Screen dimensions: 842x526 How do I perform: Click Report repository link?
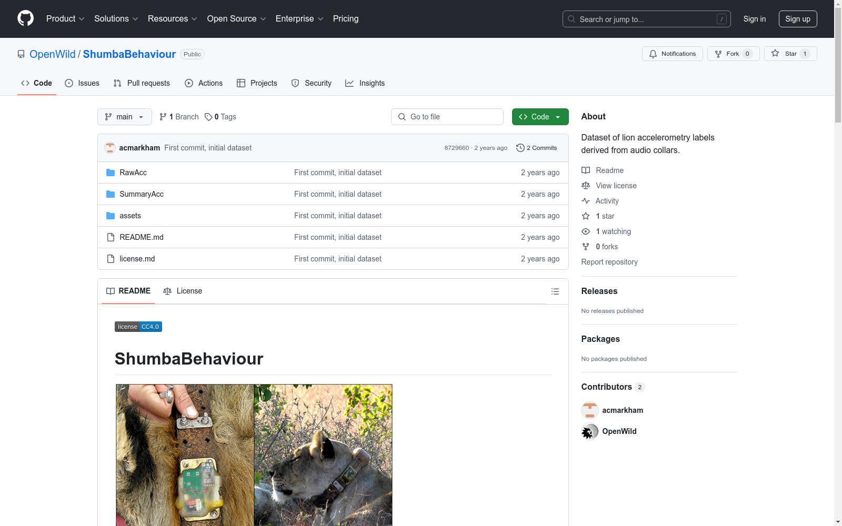(609, 262)
